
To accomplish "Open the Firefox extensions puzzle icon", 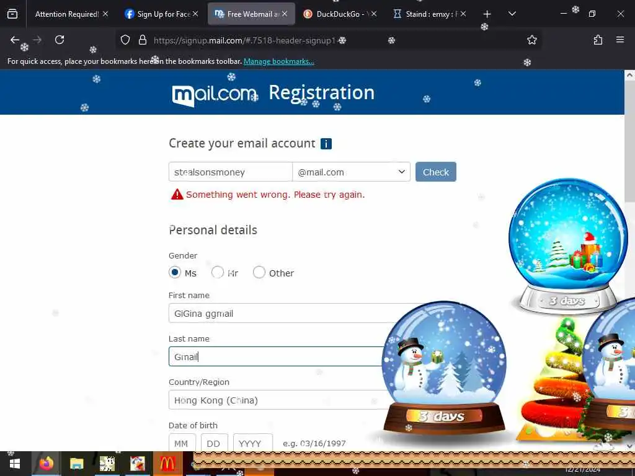I will click(598, 40).
